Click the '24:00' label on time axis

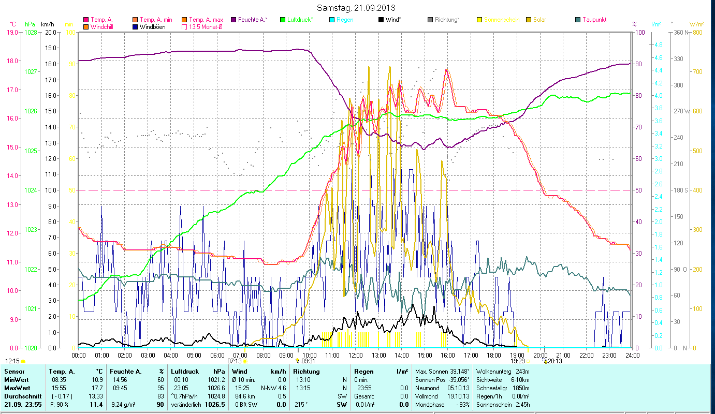(633, 355)
